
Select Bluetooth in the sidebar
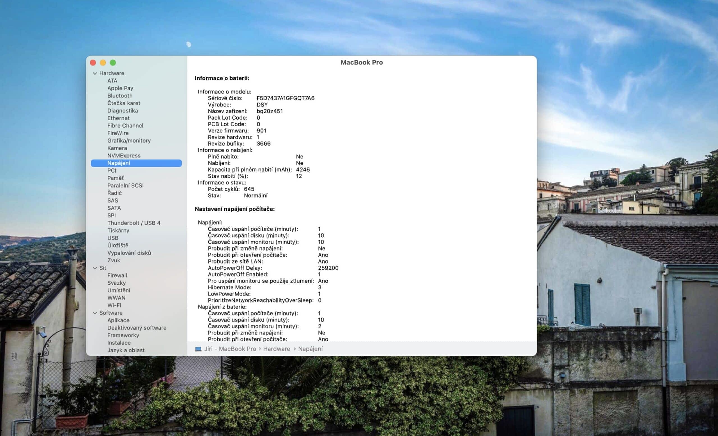coord(119,96)
